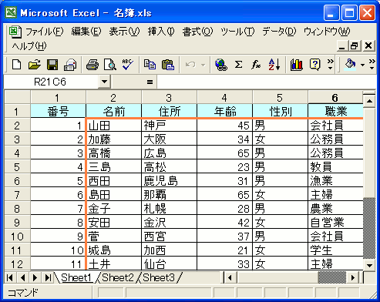Expand more formatting toolbar buttons chevron
Image resolution: width=380 pixels, height=302 pixels.
point(372,65)
